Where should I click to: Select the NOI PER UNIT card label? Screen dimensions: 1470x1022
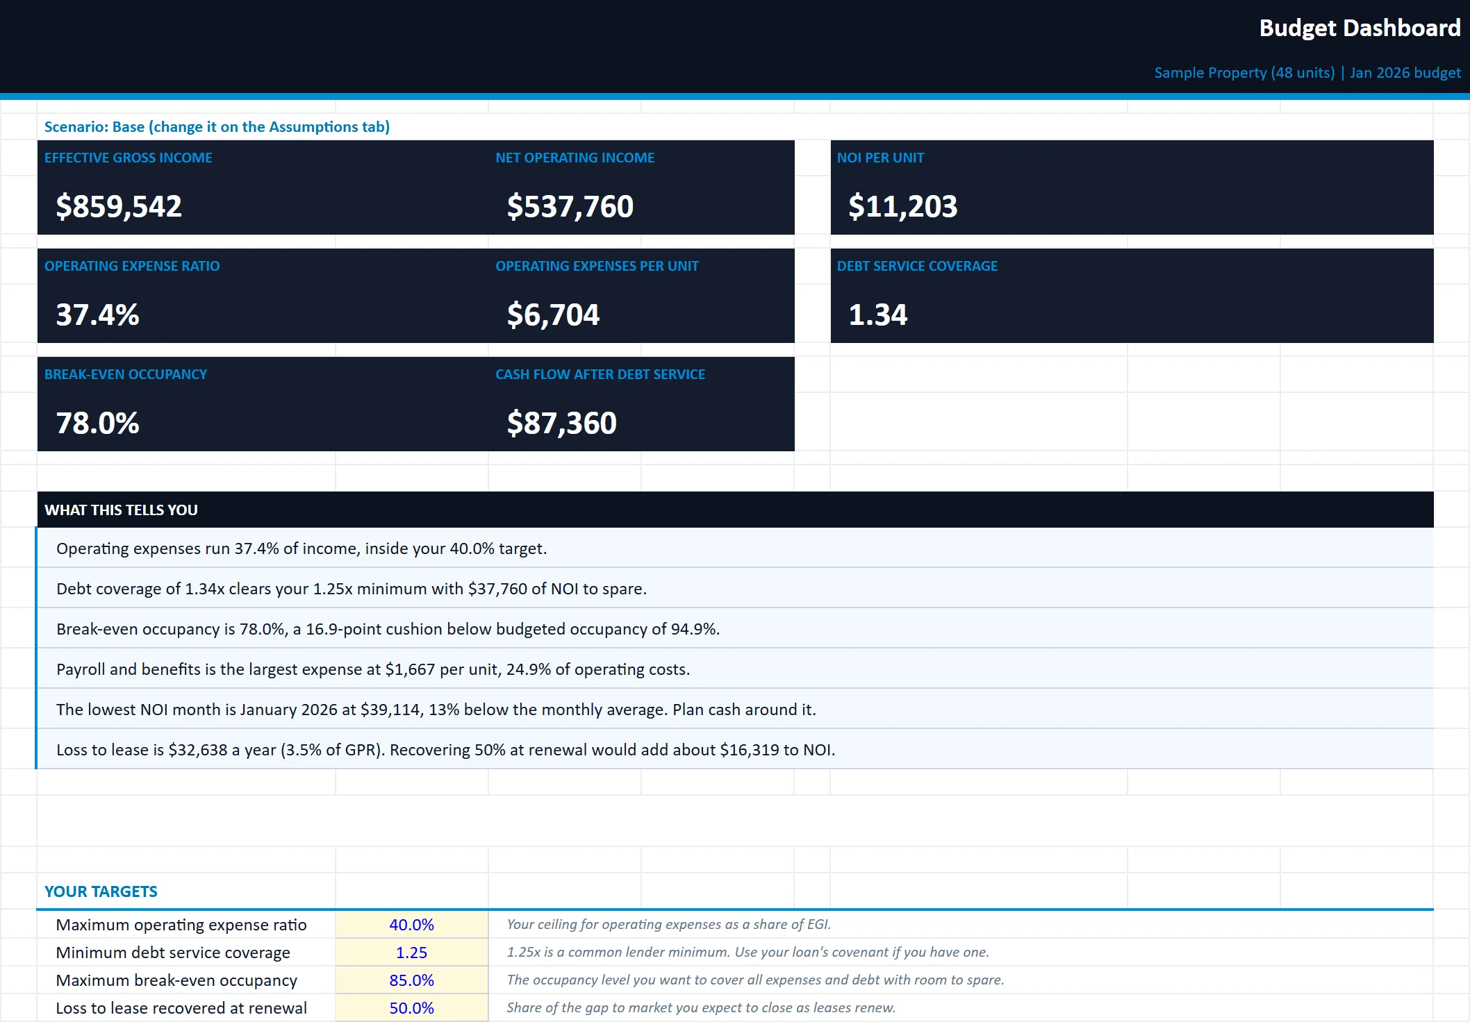tap(880, 158)
